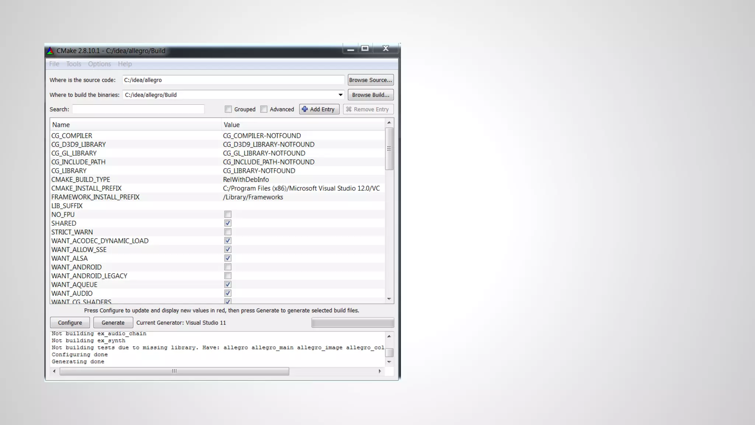The width and height of the screenshot is (755, 425).
Task: Click the output log scroll left arrow
Action: coord(55,371)
